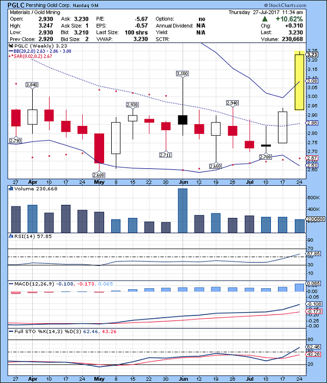Screen dimensions: 327x383
Task: Click the Materials / Gold Mining sector text
Action: point(35,12)
